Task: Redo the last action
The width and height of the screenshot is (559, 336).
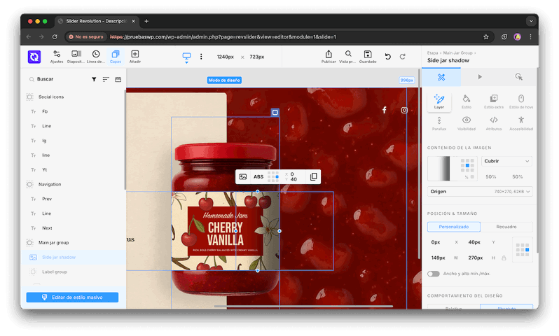Action: tap(403, 56)
